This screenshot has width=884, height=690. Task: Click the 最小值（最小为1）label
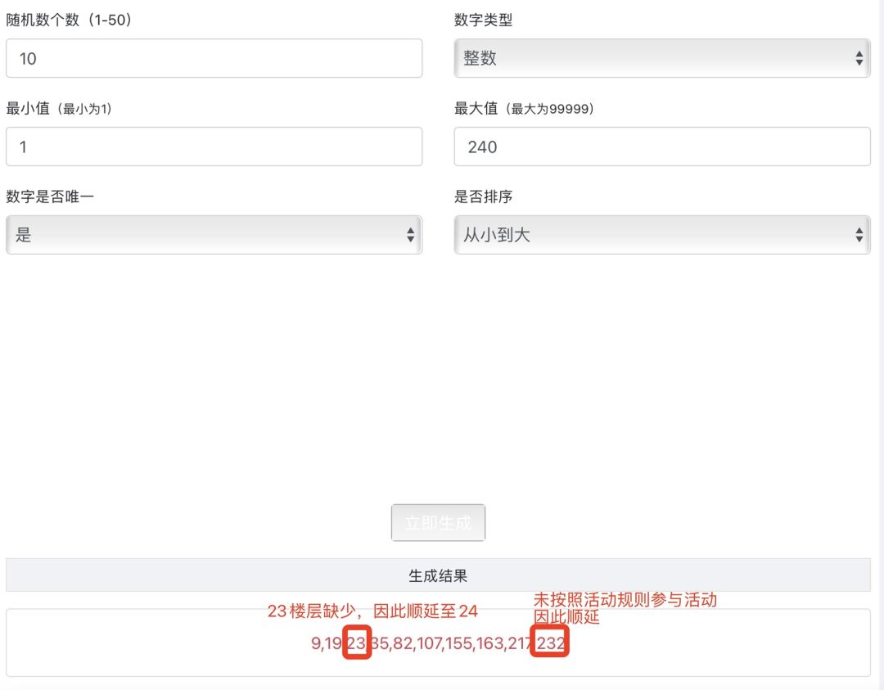click(59, 109)
